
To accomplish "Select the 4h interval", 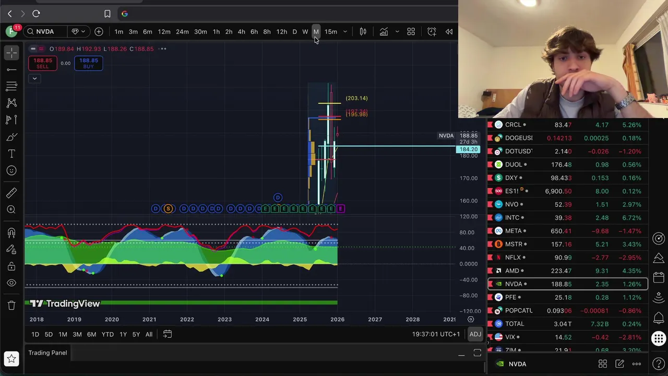I will 241,32.
